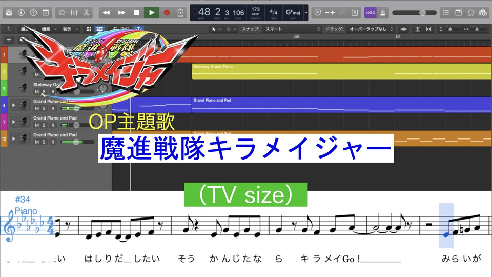Open the Inspector info icon
This screenshot has height=277, width=492.
(21, 12)
